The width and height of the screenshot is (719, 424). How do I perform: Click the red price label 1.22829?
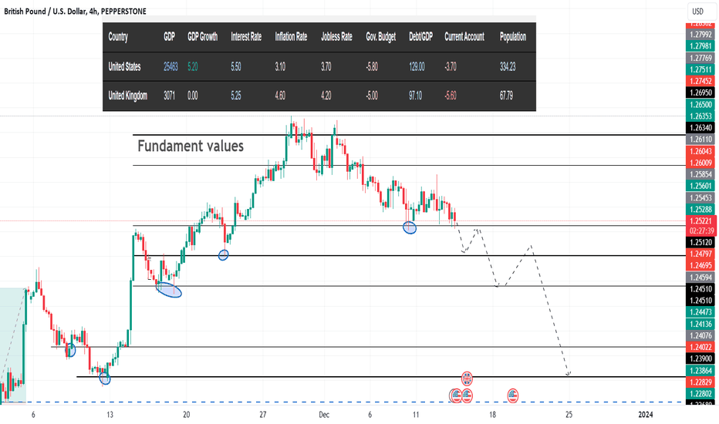[700, 382]
